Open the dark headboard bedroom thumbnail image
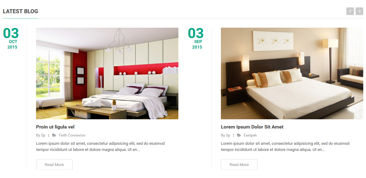 (292, 73)
